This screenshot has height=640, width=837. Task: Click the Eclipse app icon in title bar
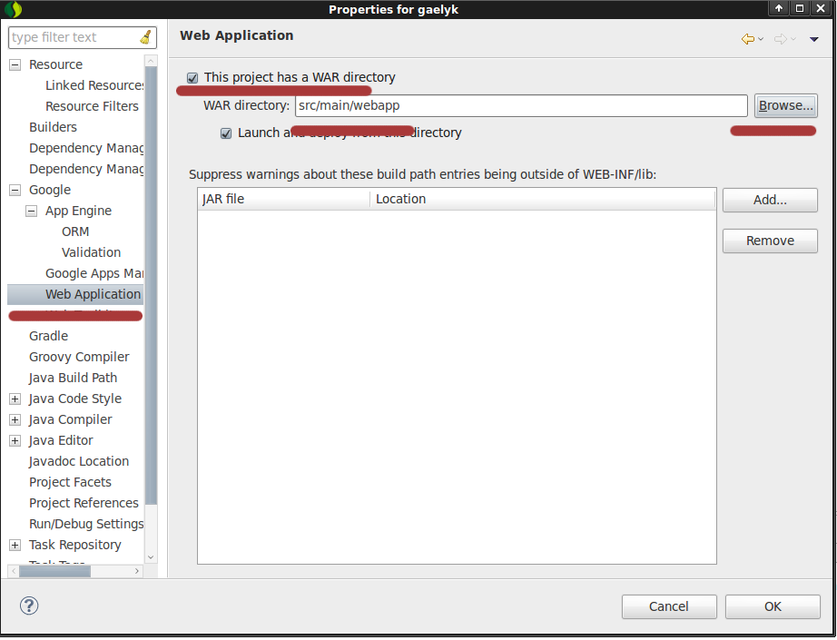(13, 9)
